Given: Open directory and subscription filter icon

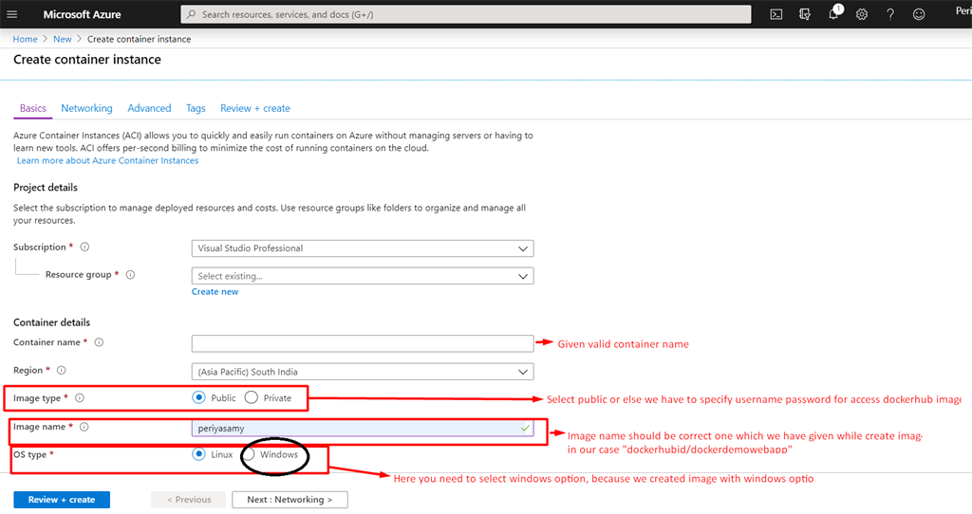Looking at the screenshot, I should pyautogui.click(x=805, y=14).
